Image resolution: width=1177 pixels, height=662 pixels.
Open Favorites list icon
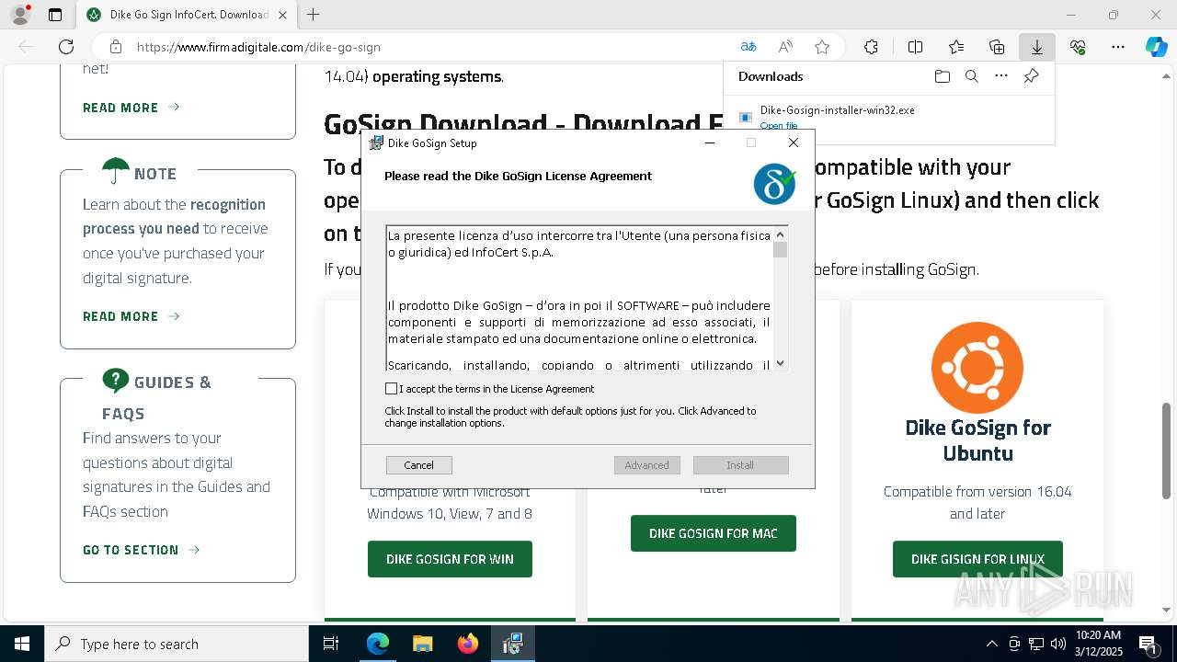956,47
